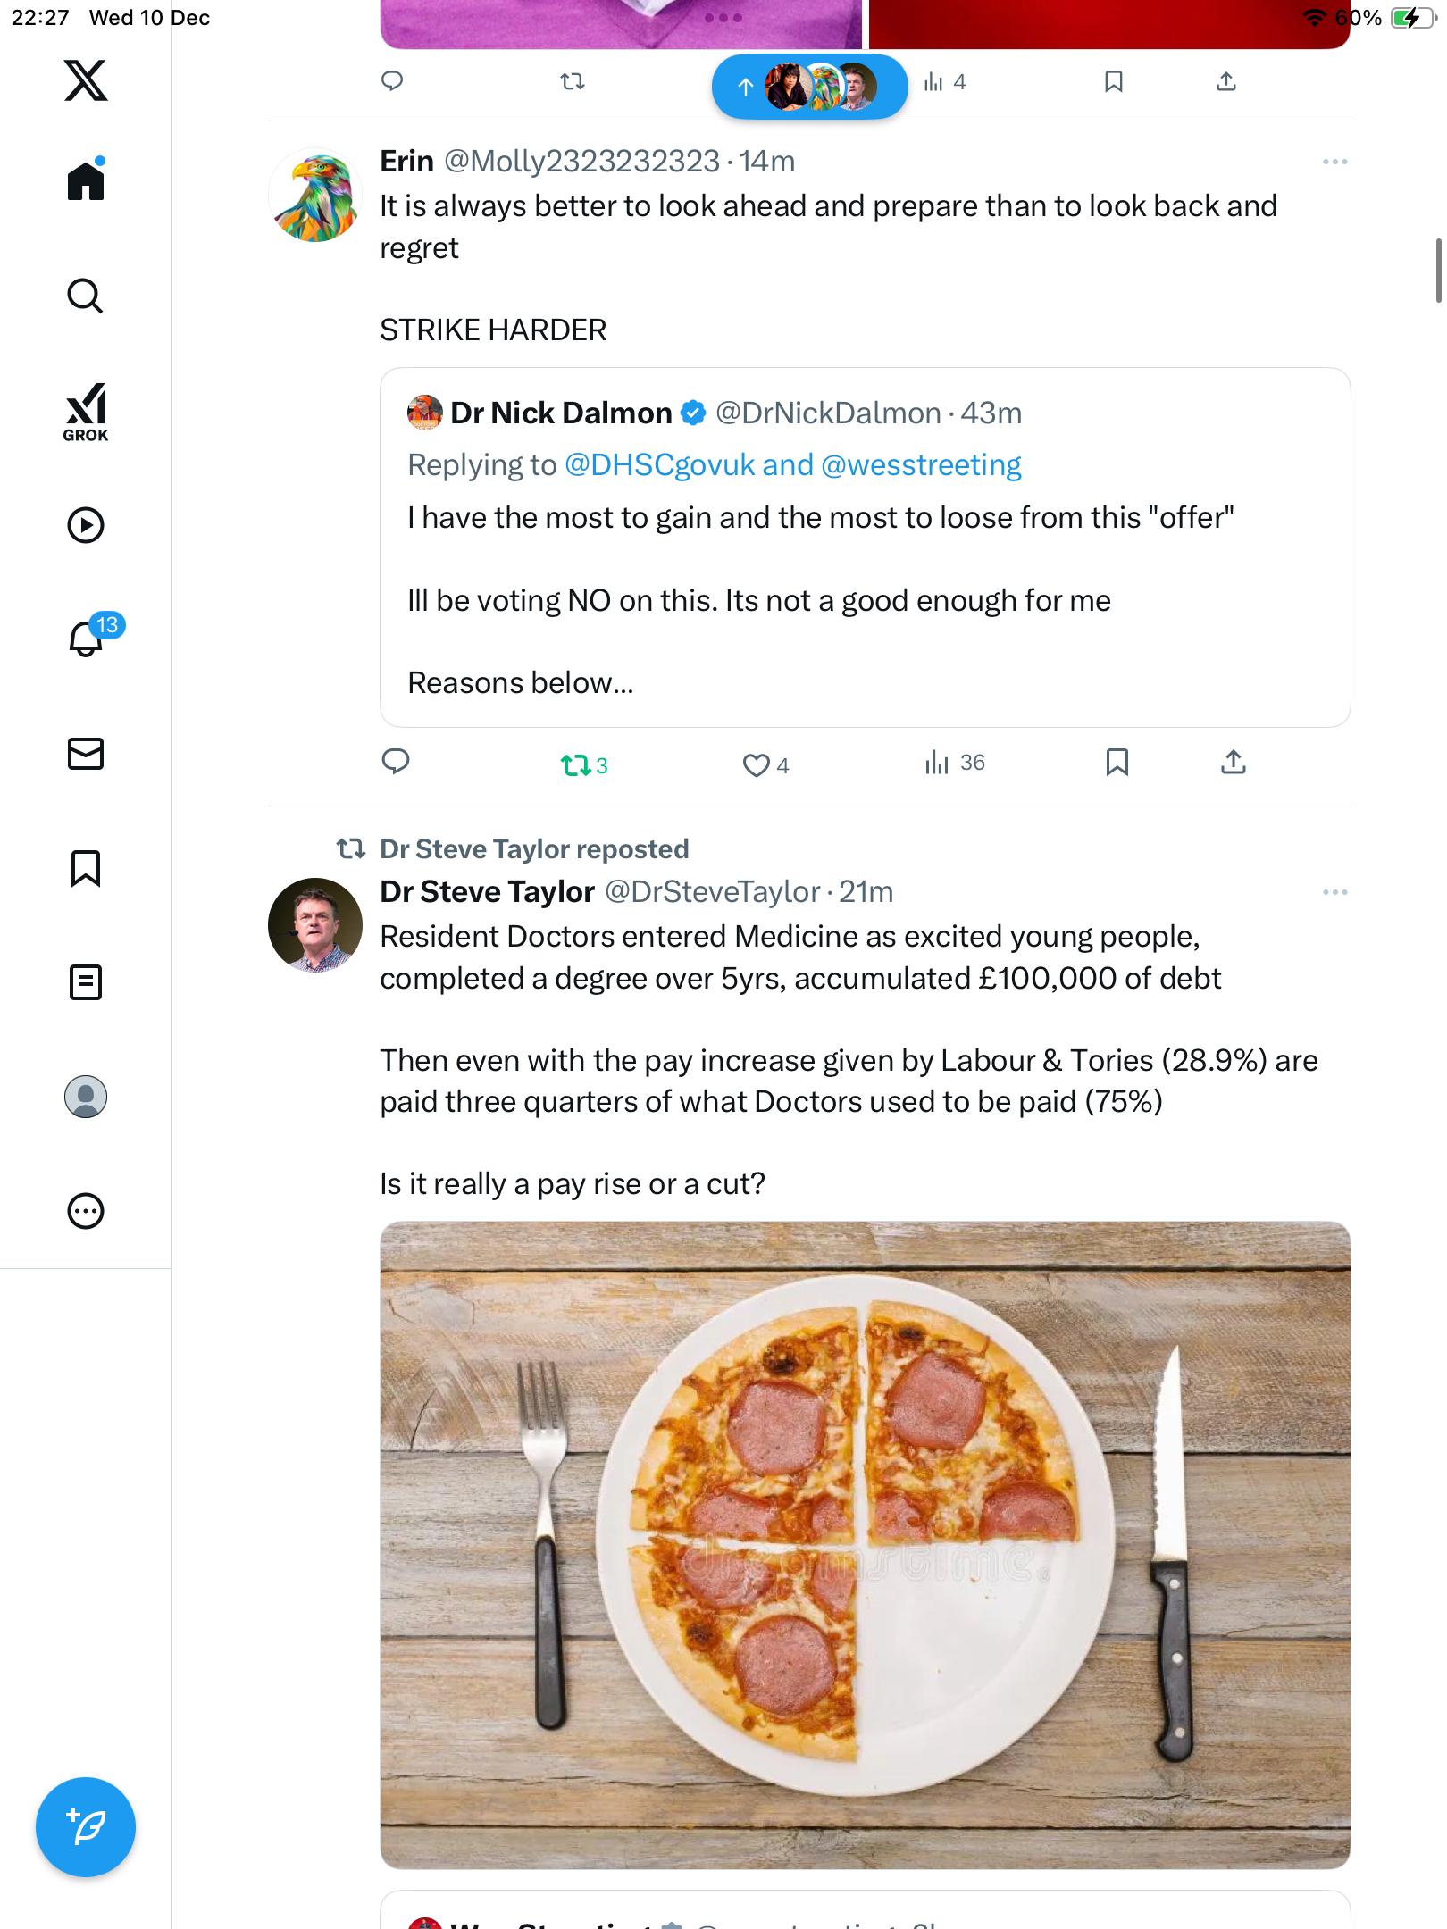Image resolution: width=1447 pixels, height=1929 pixels.
Task: Expand the sidebar More circle menu
Action: [86, 1211]
